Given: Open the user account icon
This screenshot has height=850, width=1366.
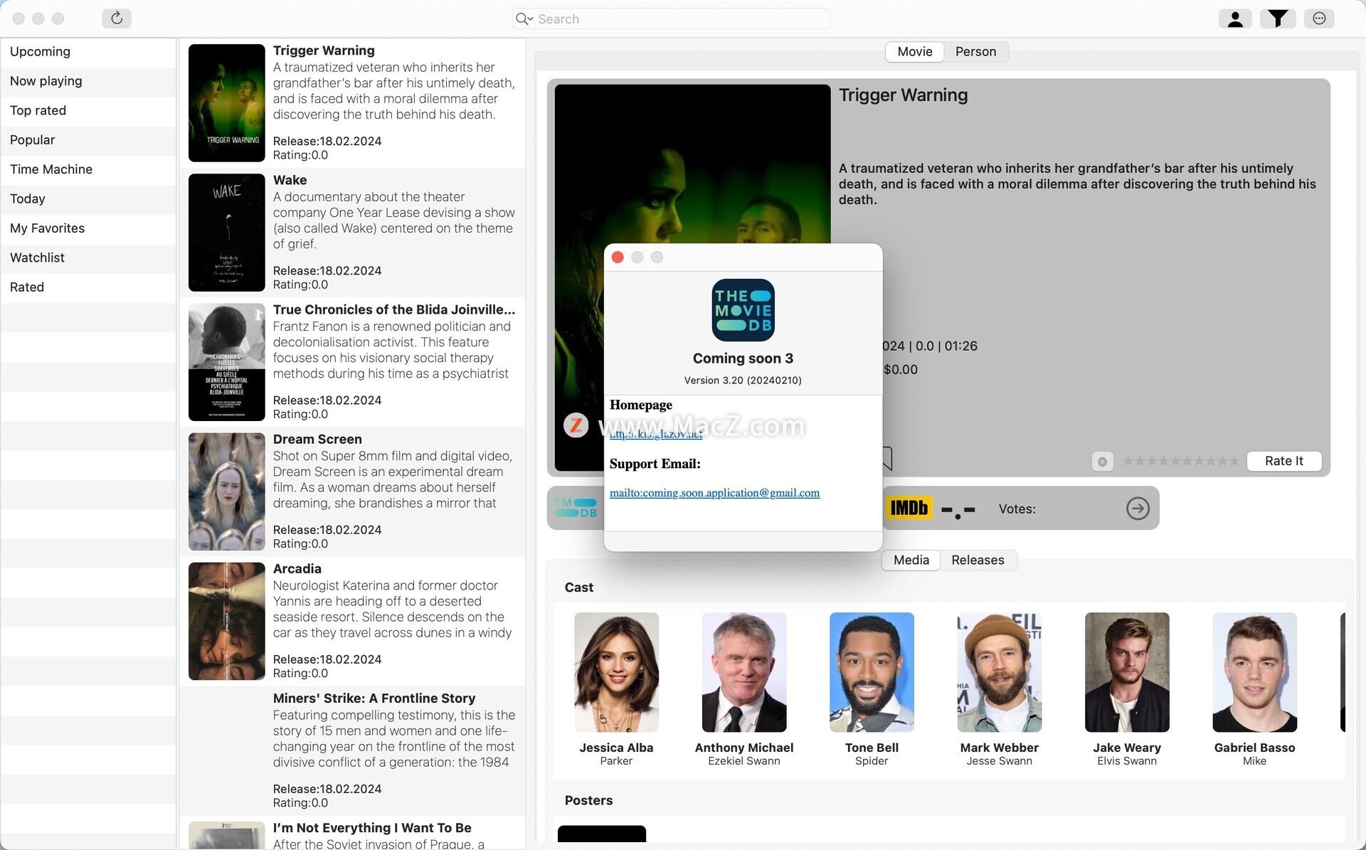Looking at the screenshot, I should point(1235,18).
